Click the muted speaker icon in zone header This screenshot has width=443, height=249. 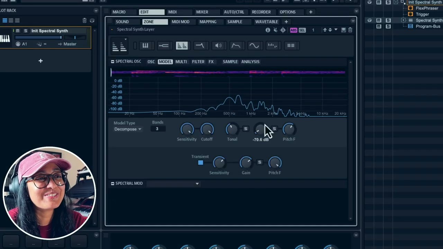pos(275,30)
